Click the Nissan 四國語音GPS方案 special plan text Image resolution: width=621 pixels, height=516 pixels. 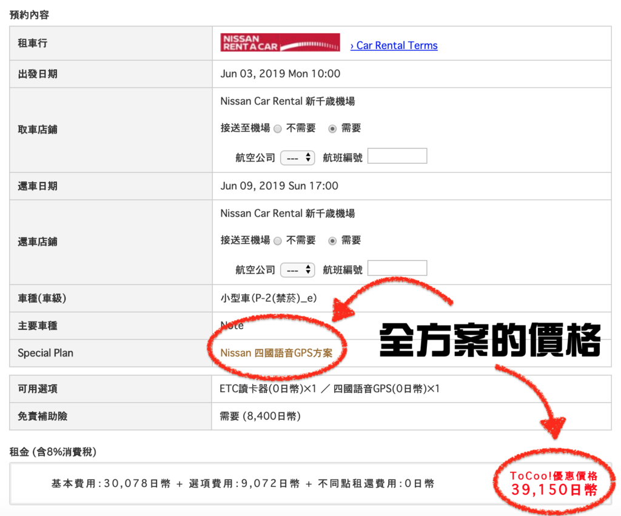(276, 353)
